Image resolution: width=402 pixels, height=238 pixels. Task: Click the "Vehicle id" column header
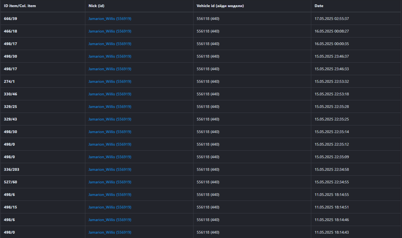pos(220,6)
